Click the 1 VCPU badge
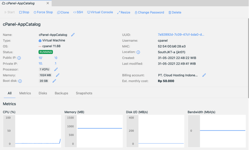The height and width of the screenshot is (150, 249). 44,69
